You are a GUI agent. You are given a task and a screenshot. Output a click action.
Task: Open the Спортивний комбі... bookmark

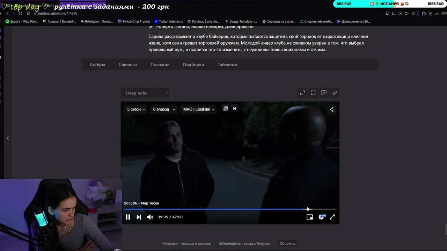click(x=316, y=22)
